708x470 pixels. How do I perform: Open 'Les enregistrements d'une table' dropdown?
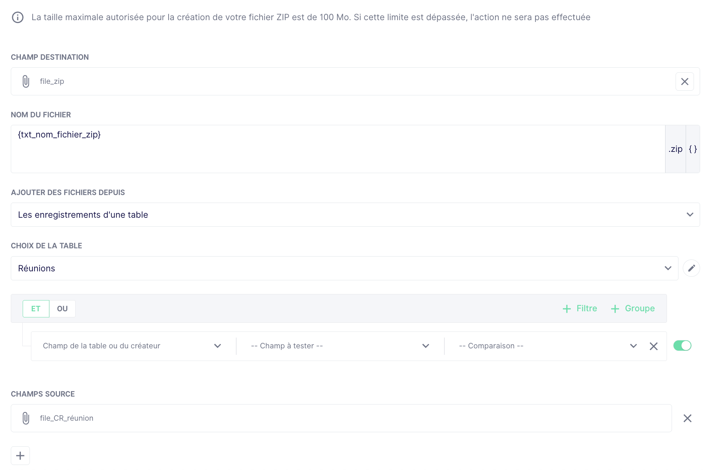[x=355, y=215]
